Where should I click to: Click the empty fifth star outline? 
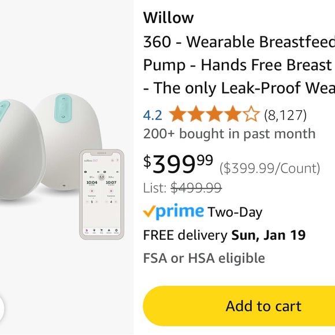(251, 114)
